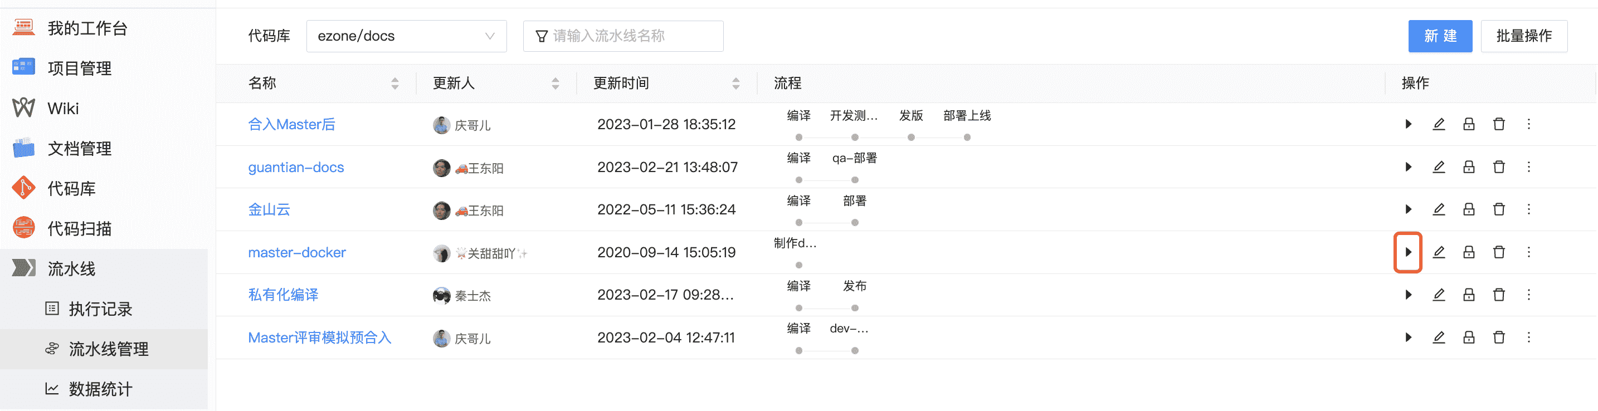Edit the Master评审模拟预合入 pipeline
The width and height of the screenshot is (1598, 411).
1439,338
